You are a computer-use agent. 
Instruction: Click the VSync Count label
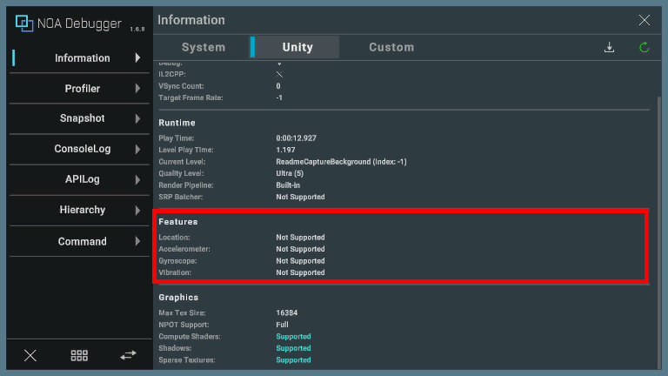(x=181, y=86)
